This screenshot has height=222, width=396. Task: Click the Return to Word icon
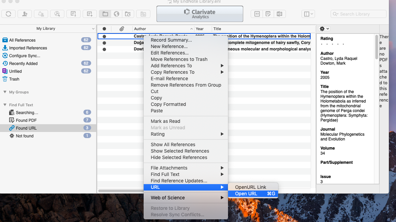coord(279,14)
